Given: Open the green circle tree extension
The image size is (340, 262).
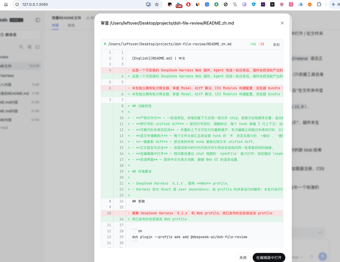Looking at the screenshot, I should click(x=216, y=4).
